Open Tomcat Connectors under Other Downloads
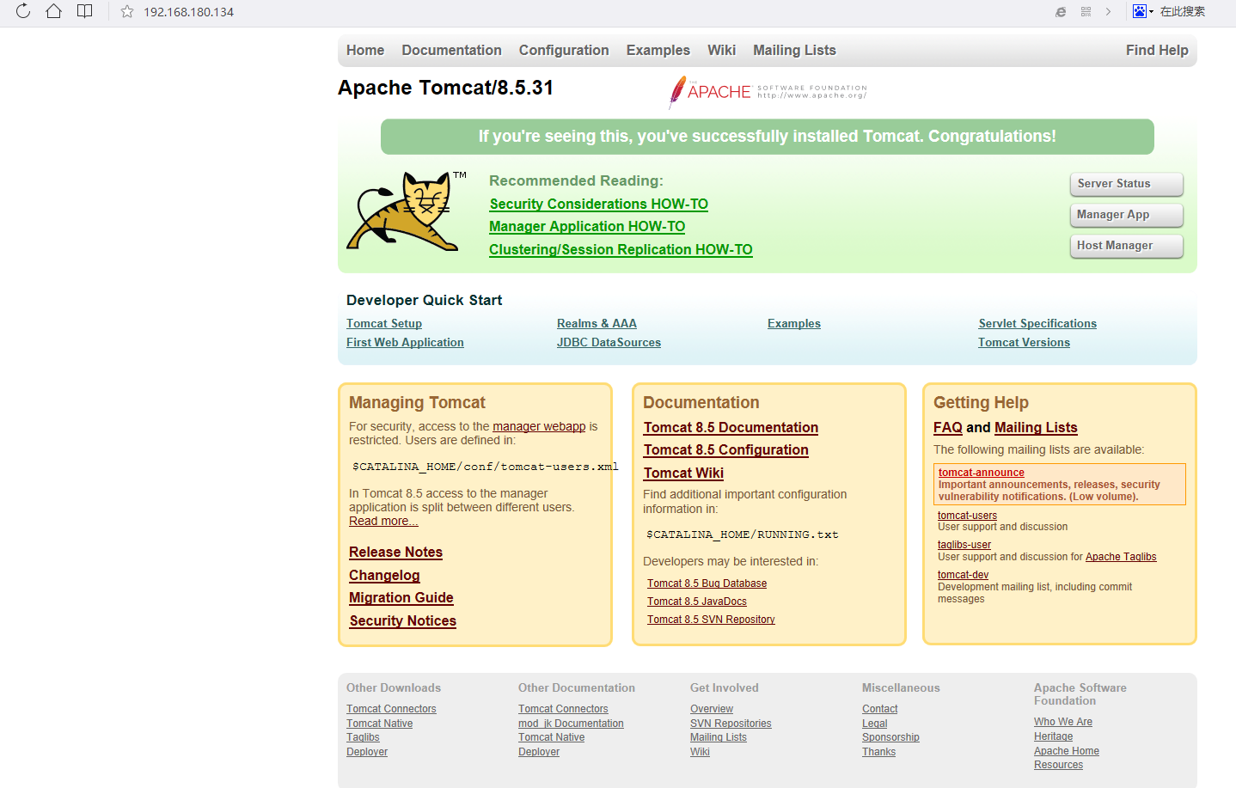1236x788 pixels. coord(391,709)
